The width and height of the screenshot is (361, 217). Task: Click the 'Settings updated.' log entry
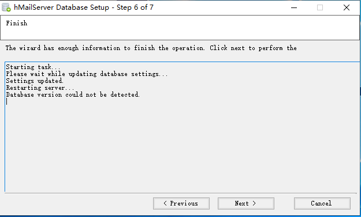click(x=35, y=81)
